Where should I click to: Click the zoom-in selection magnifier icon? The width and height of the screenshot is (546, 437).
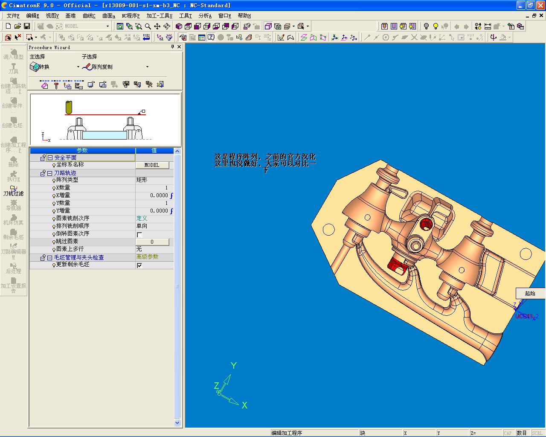pos(139,26)
